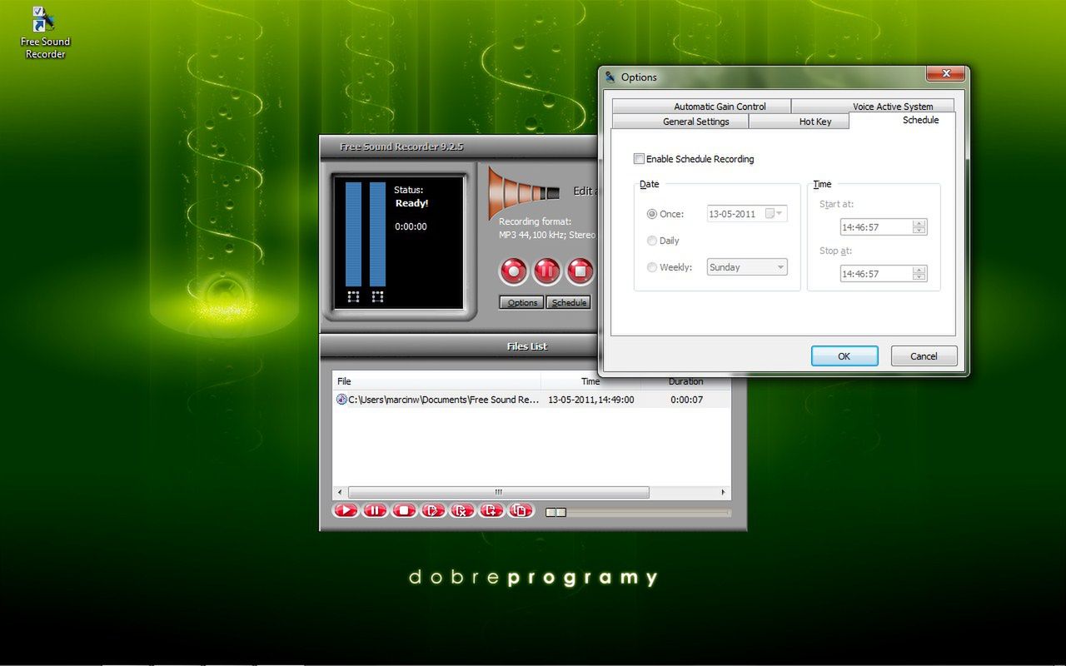1066x666 pixels.
Task: Stop playback in Files List toolbar
Action: point(404,510)
